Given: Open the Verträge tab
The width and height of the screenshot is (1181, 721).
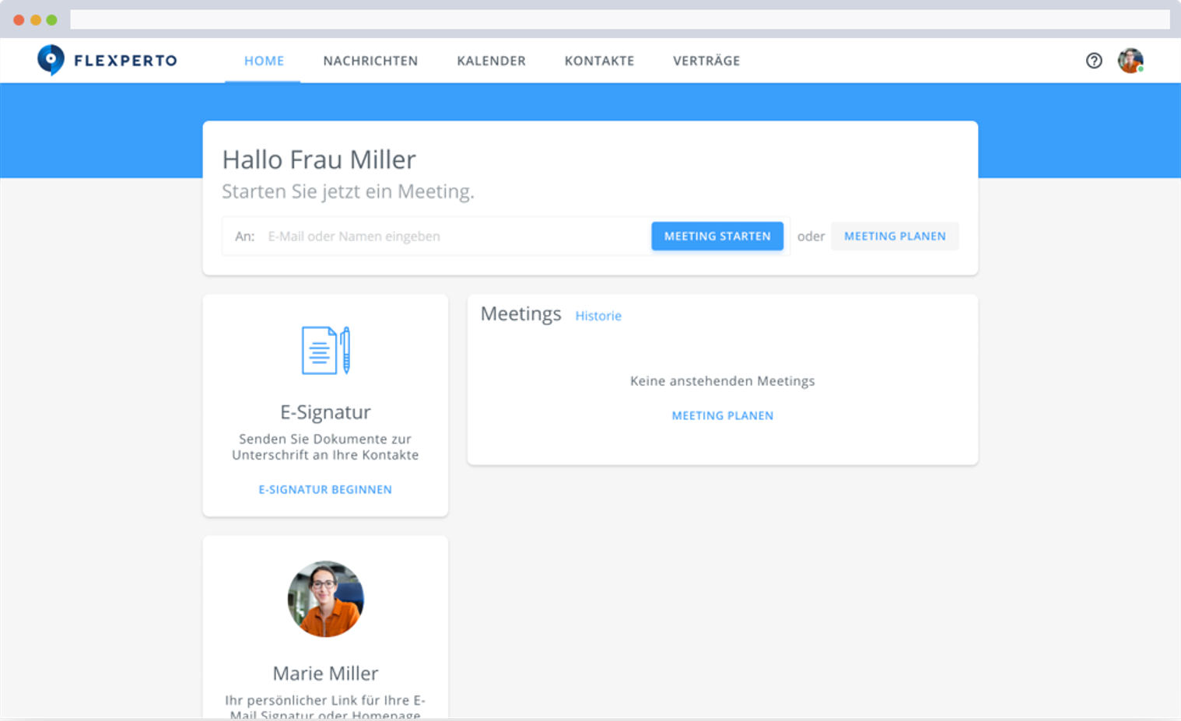Looking at the screenshot, I should click(706, 61).
